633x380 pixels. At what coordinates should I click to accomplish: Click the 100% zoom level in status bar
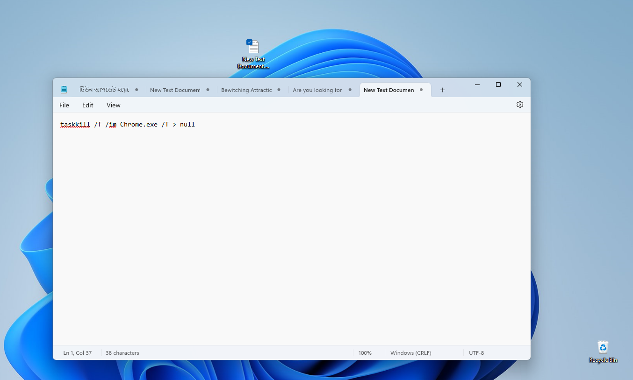click(365, 353)
